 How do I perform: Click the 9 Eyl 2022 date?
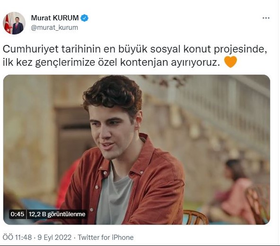pos(54,237)
